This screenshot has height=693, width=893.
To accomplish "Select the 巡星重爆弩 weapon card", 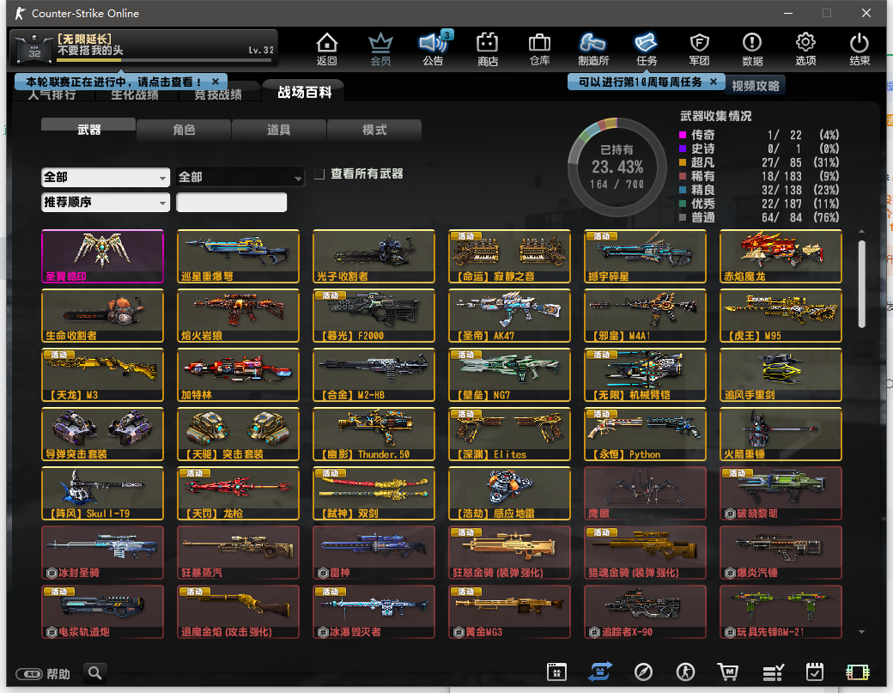I will (x=238, y=256).
